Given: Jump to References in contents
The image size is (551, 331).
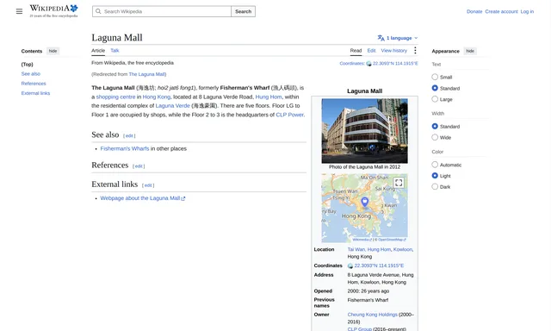Looking at the screenshot, I should pos(34,84).
